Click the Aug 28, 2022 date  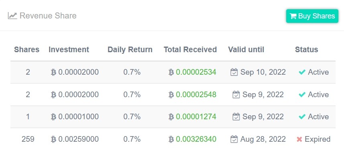point(263,139)
